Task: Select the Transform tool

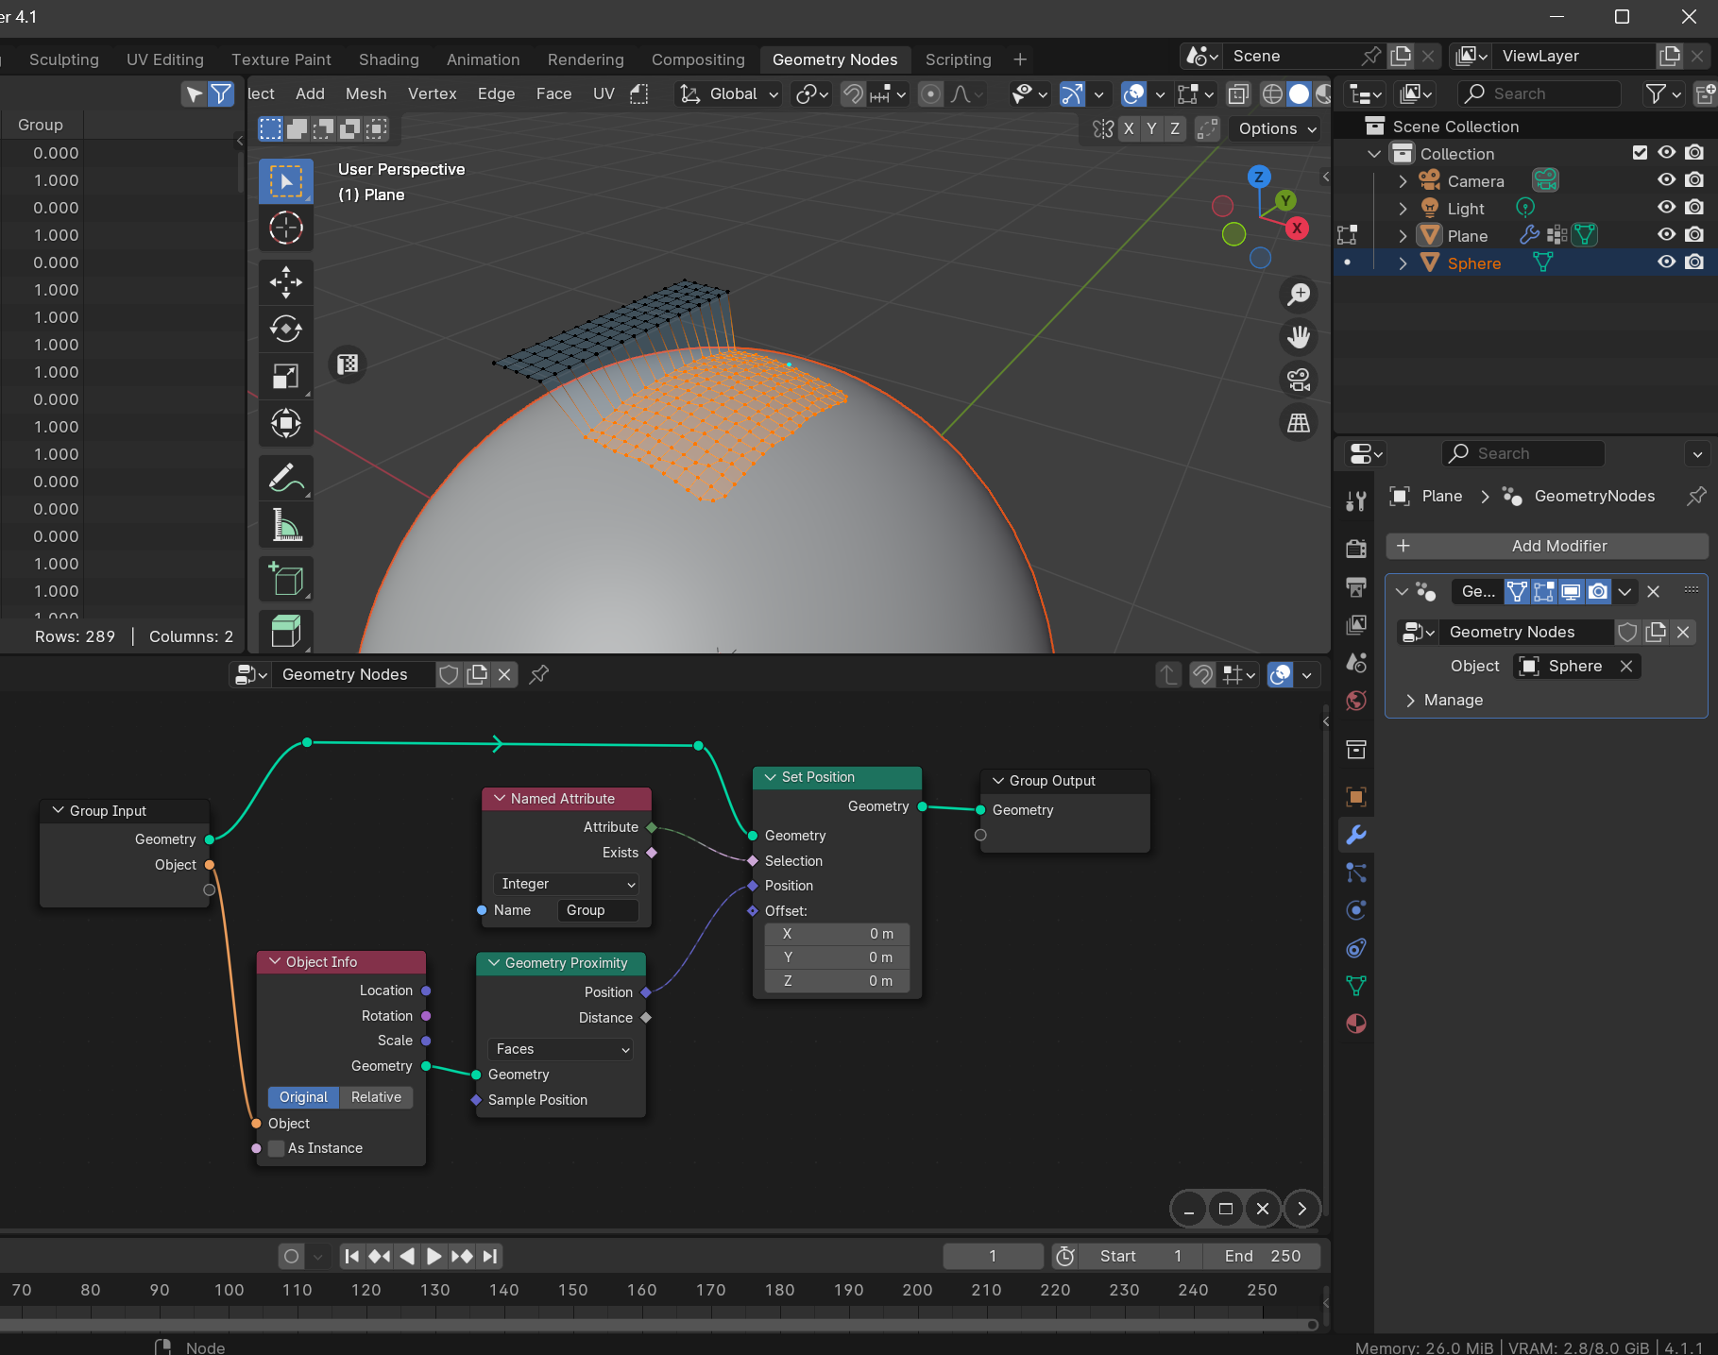Action: point(286,423)
